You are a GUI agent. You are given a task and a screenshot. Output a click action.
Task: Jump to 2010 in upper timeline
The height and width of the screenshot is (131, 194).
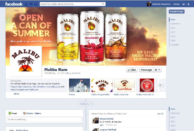[x=173, y=36]
